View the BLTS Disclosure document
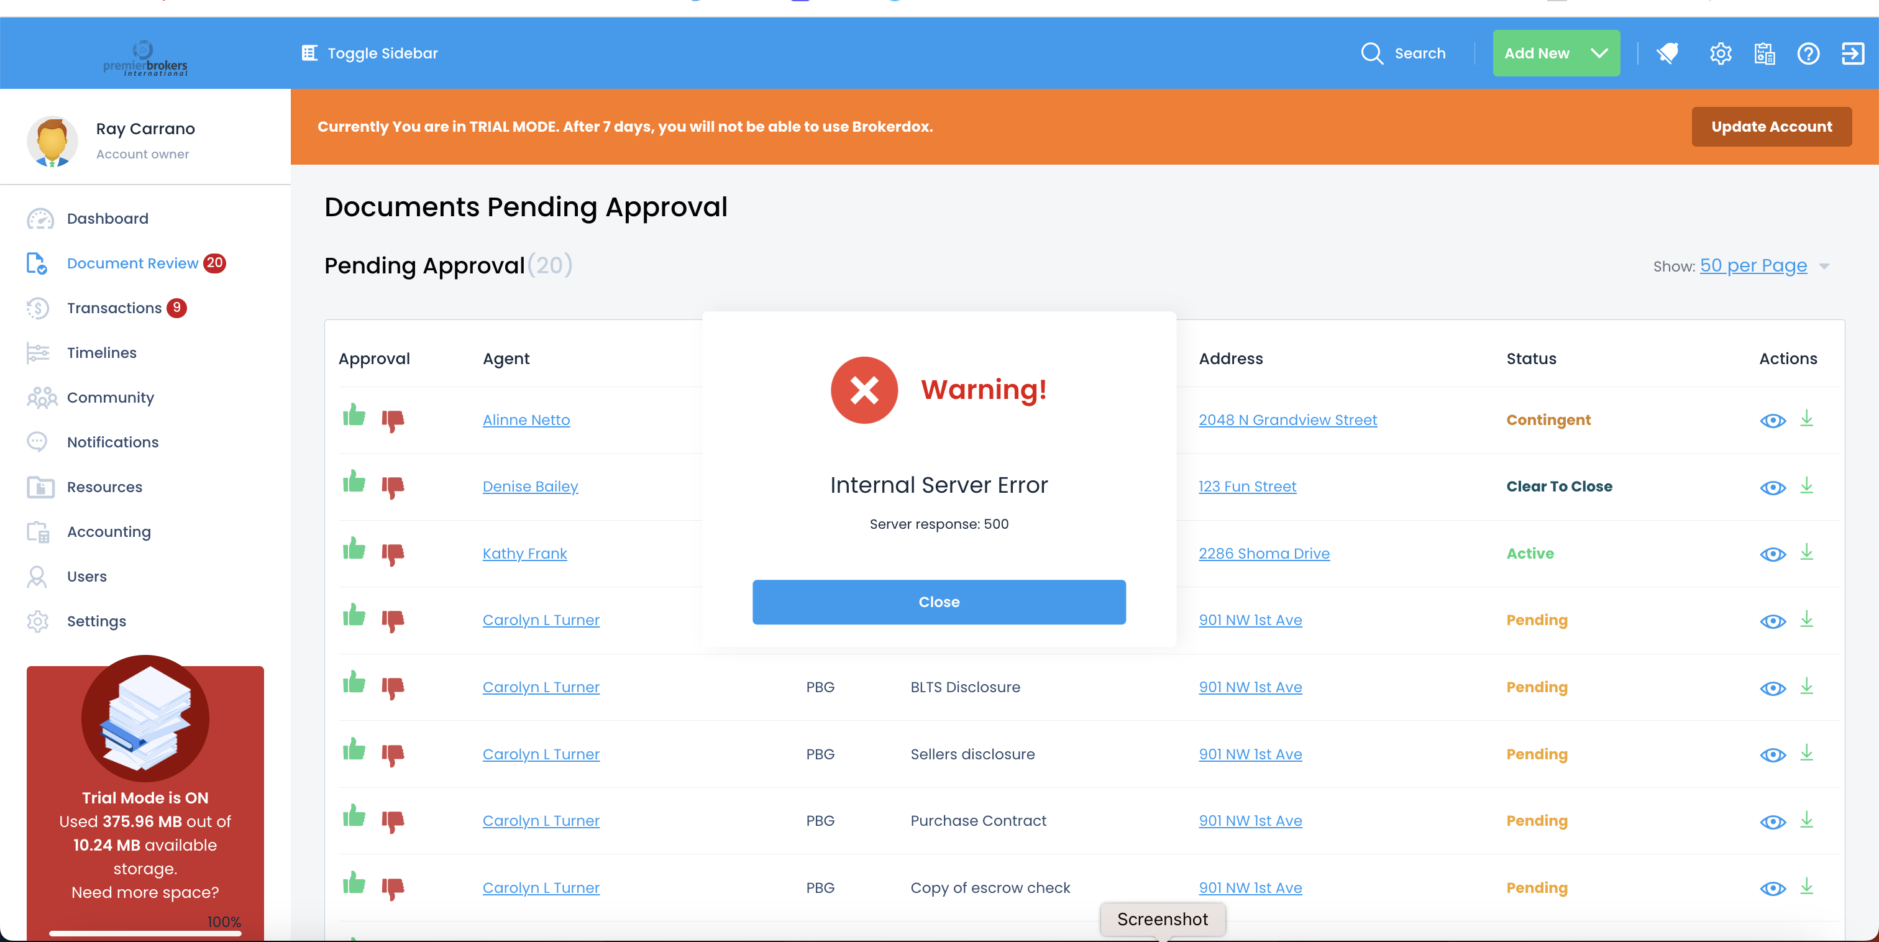1879x942 pixels. [x=1773, y=688]
